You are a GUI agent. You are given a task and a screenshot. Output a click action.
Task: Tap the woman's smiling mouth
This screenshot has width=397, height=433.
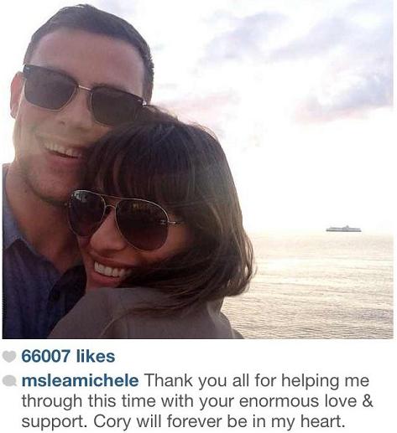(x=110, y=270)
